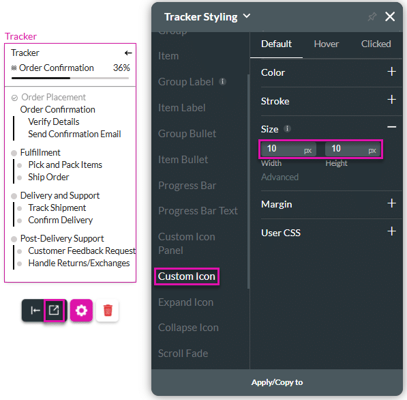Click the tracker progress bar
This screenshot has width=407, height=400.
70,78
